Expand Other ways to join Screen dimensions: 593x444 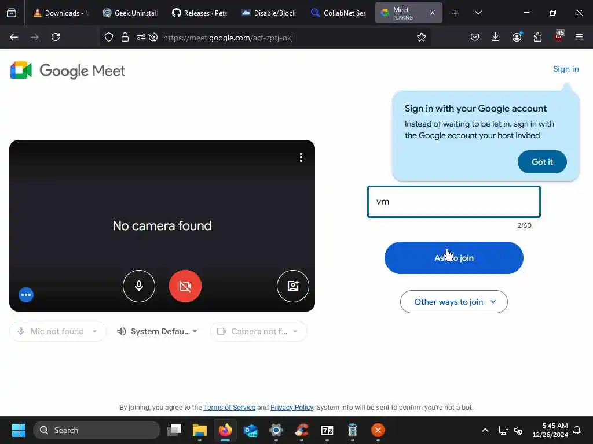[x=454, y=302]
